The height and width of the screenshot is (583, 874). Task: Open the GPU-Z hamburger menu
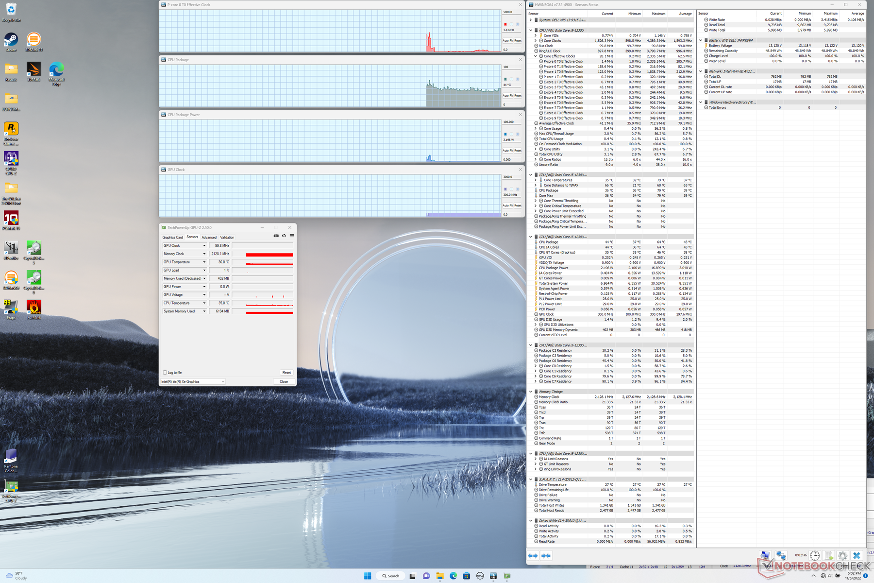click(x=292, y=236)
